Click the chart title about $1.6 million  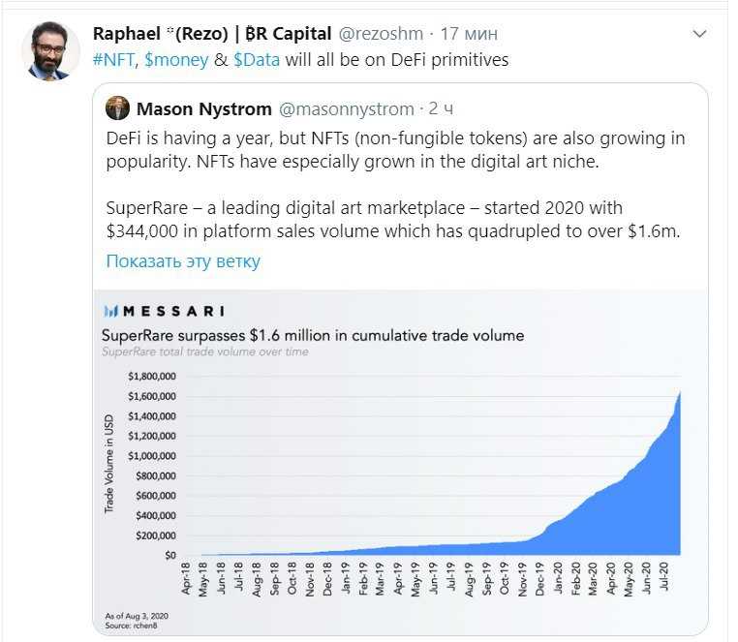point(313,336)
